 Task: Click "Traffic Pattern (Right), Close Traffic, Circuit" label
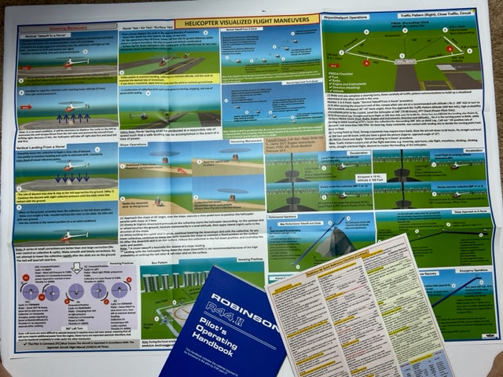tap(435, 15)
